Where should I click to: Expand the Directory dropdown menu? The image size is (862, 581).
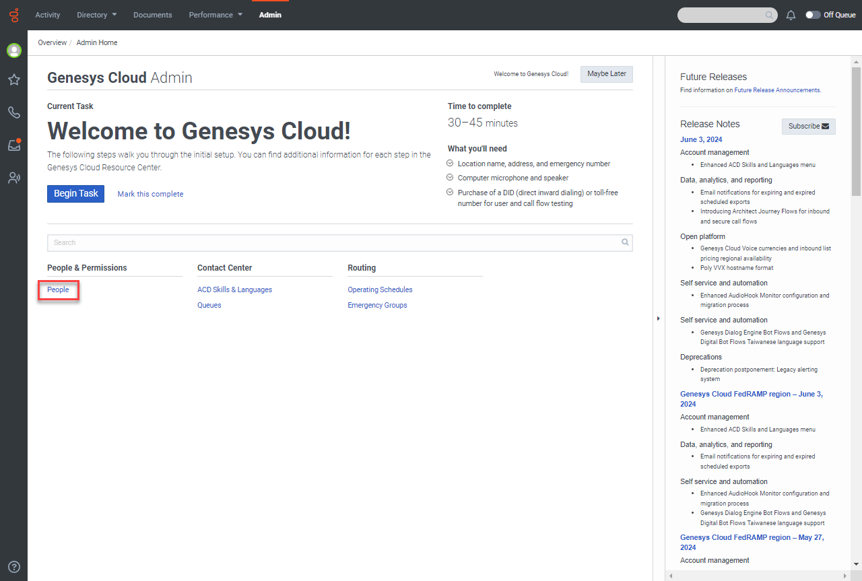tap(97, 15)
